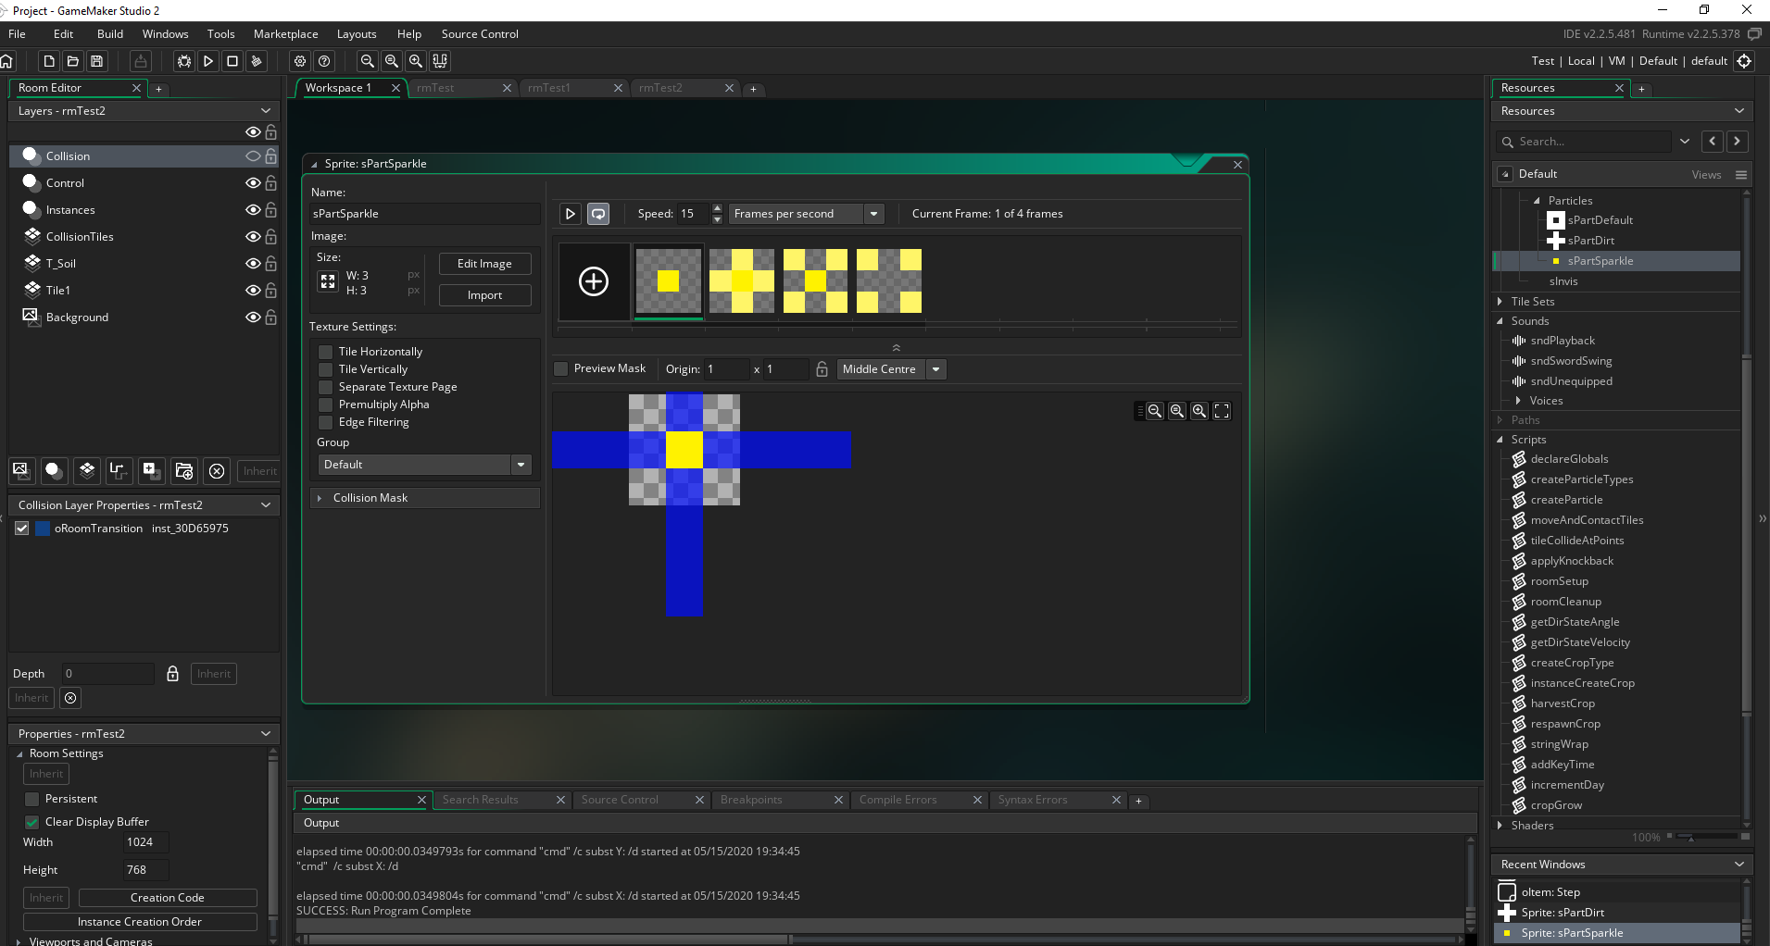Add a new layer folder

183,470
